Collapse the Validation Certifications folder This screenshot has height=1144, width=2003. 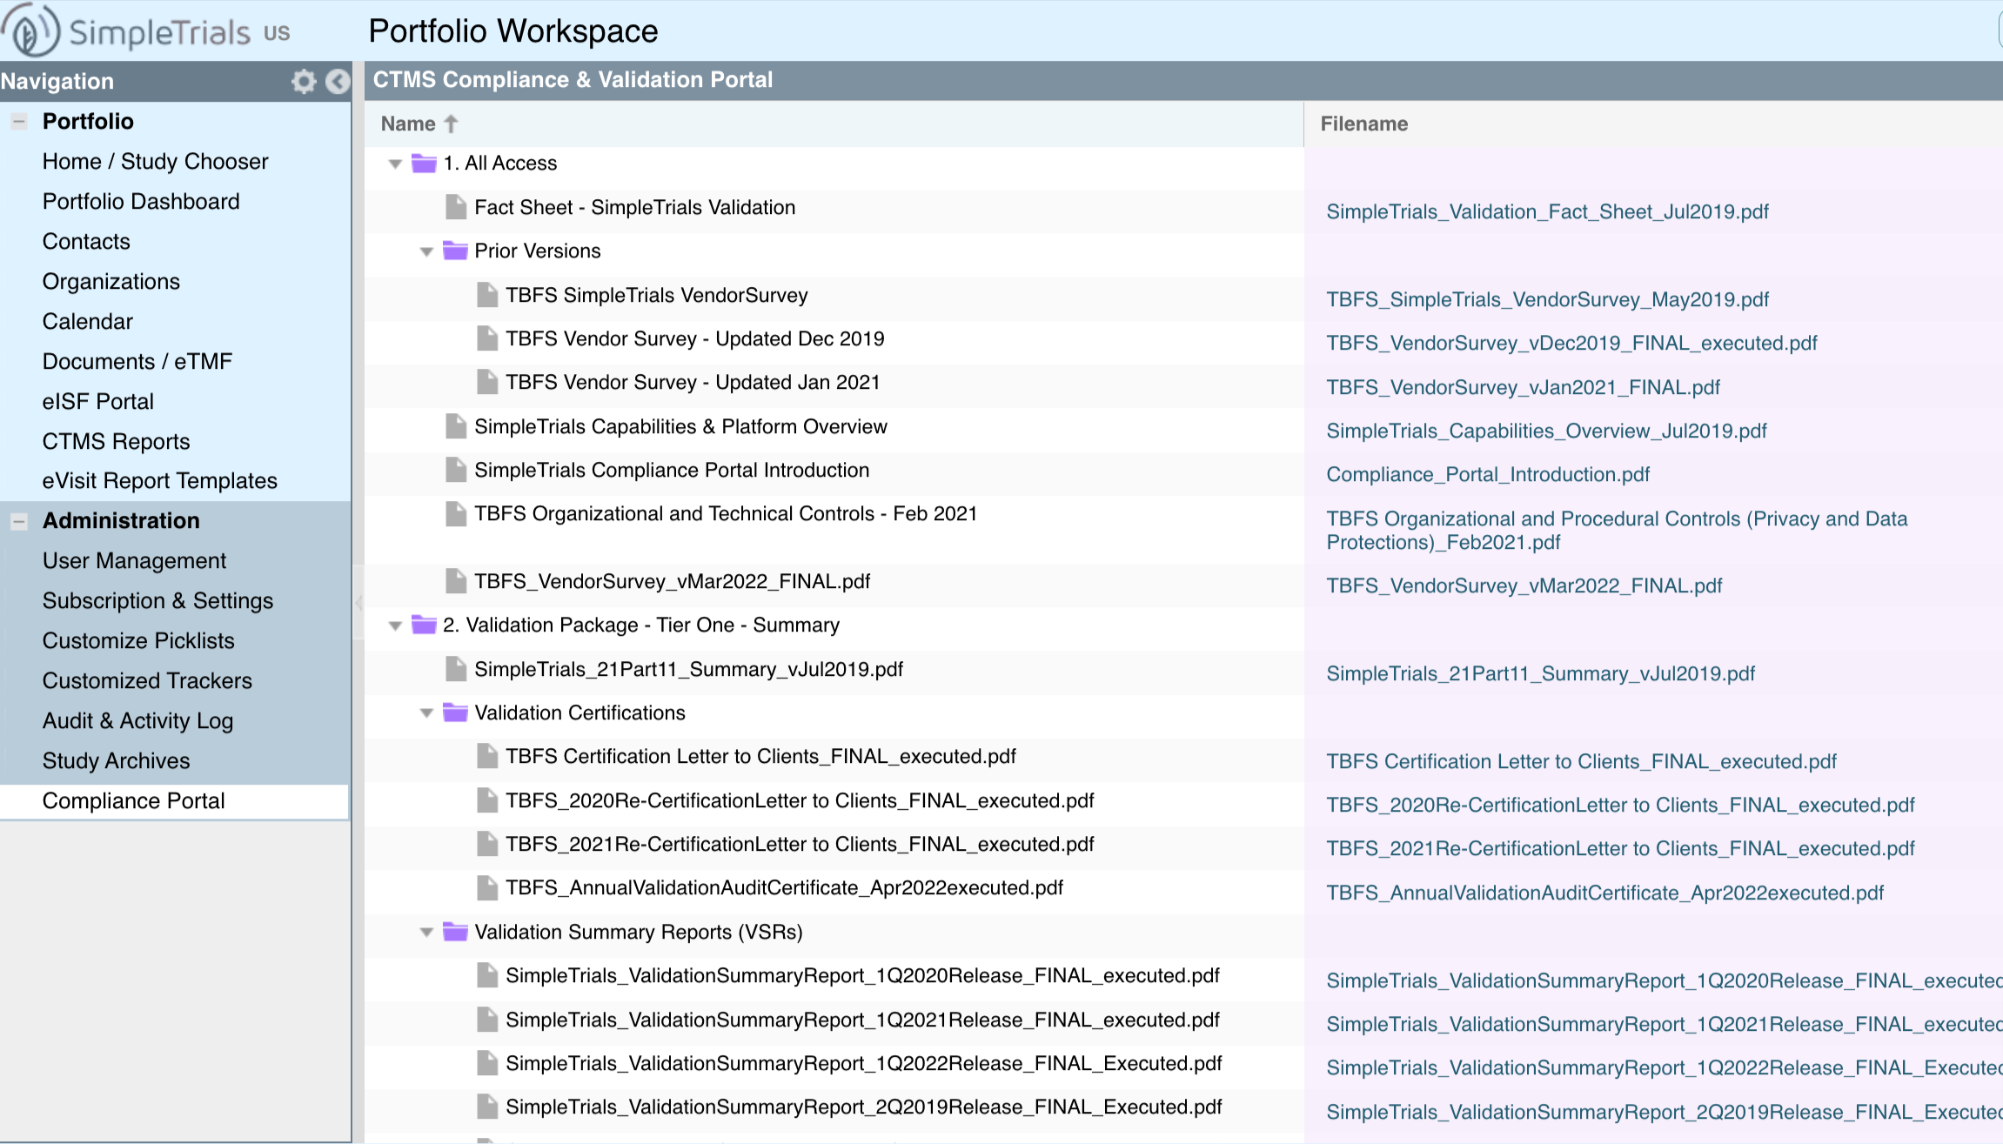point(426,713)
